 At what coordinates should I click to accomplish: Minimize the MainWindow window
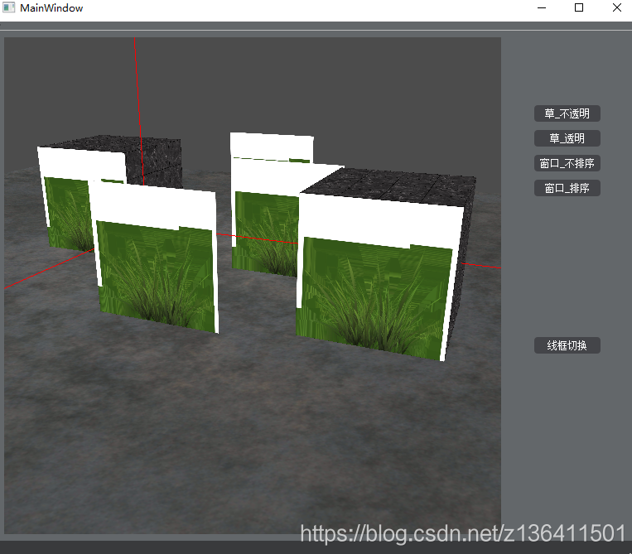pos(542,7)
